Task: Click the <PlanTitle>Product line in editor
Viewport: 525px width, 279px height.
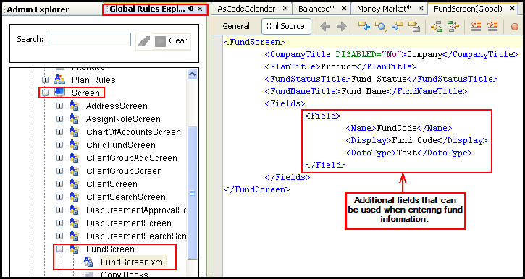Action: [x=340, y=66]
